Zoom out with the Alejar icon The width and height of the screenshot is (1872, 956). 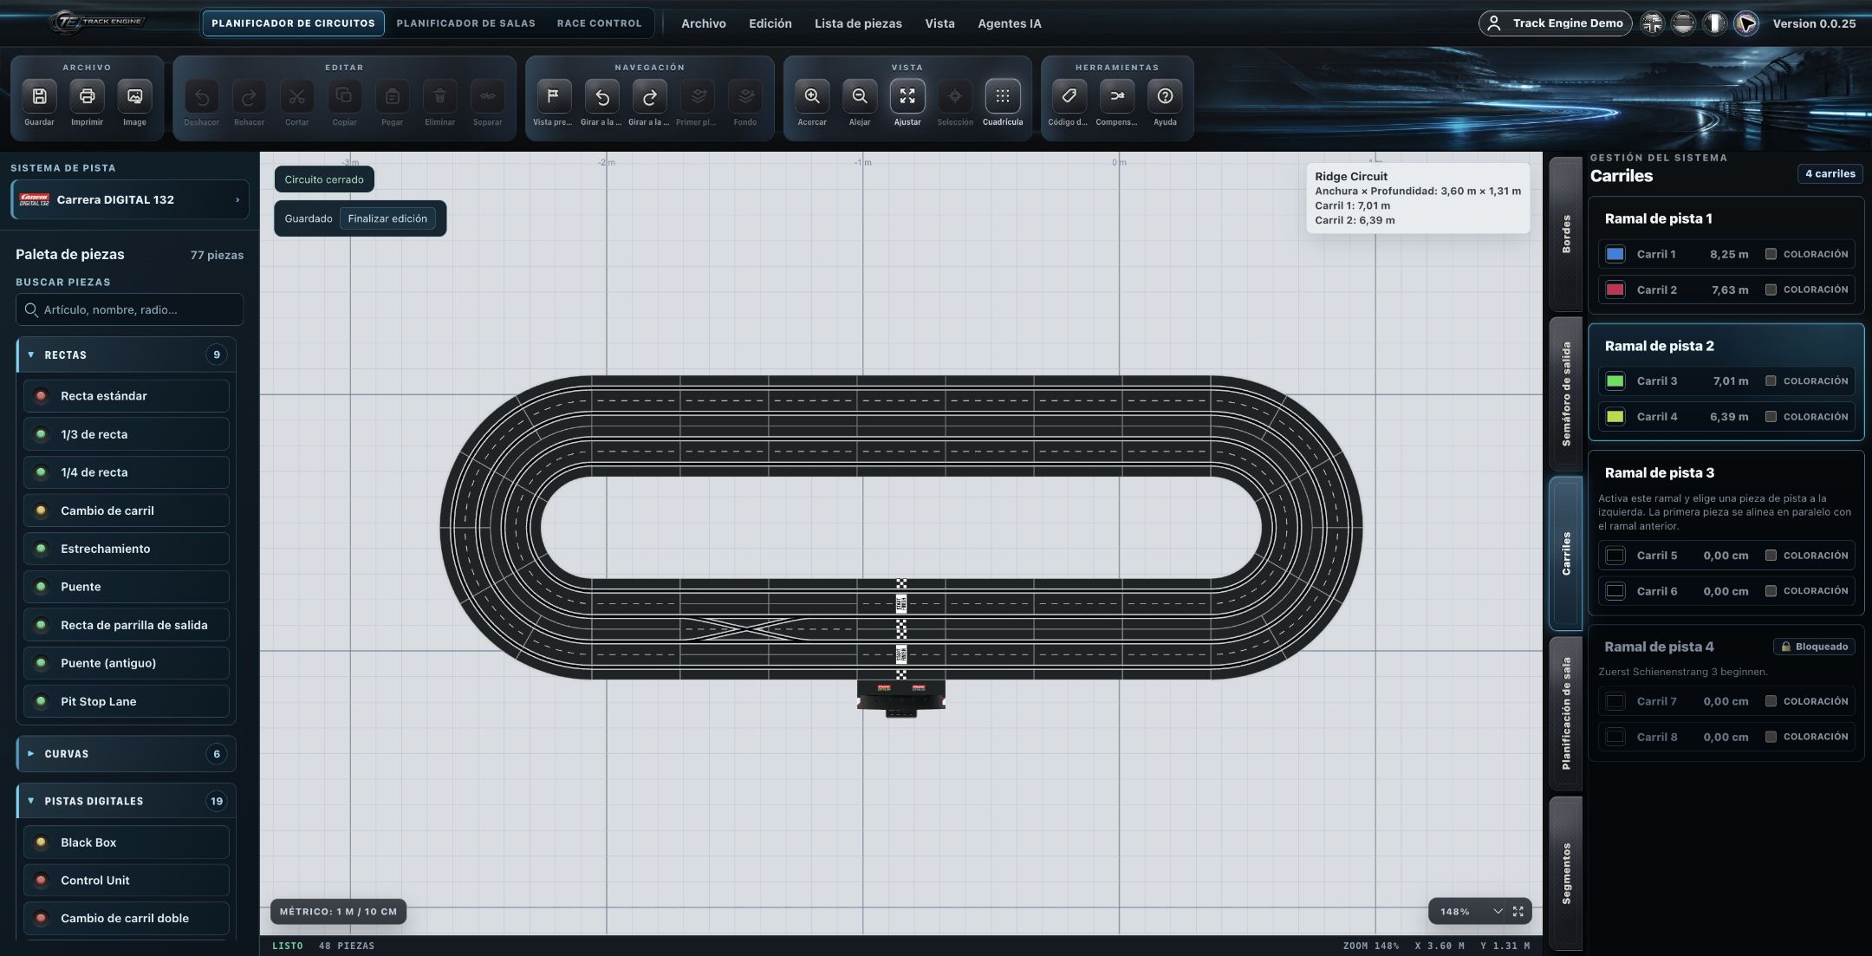860,96
